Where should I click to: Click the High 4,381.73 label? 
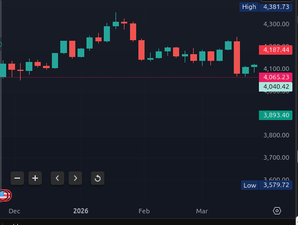point(266,7)
